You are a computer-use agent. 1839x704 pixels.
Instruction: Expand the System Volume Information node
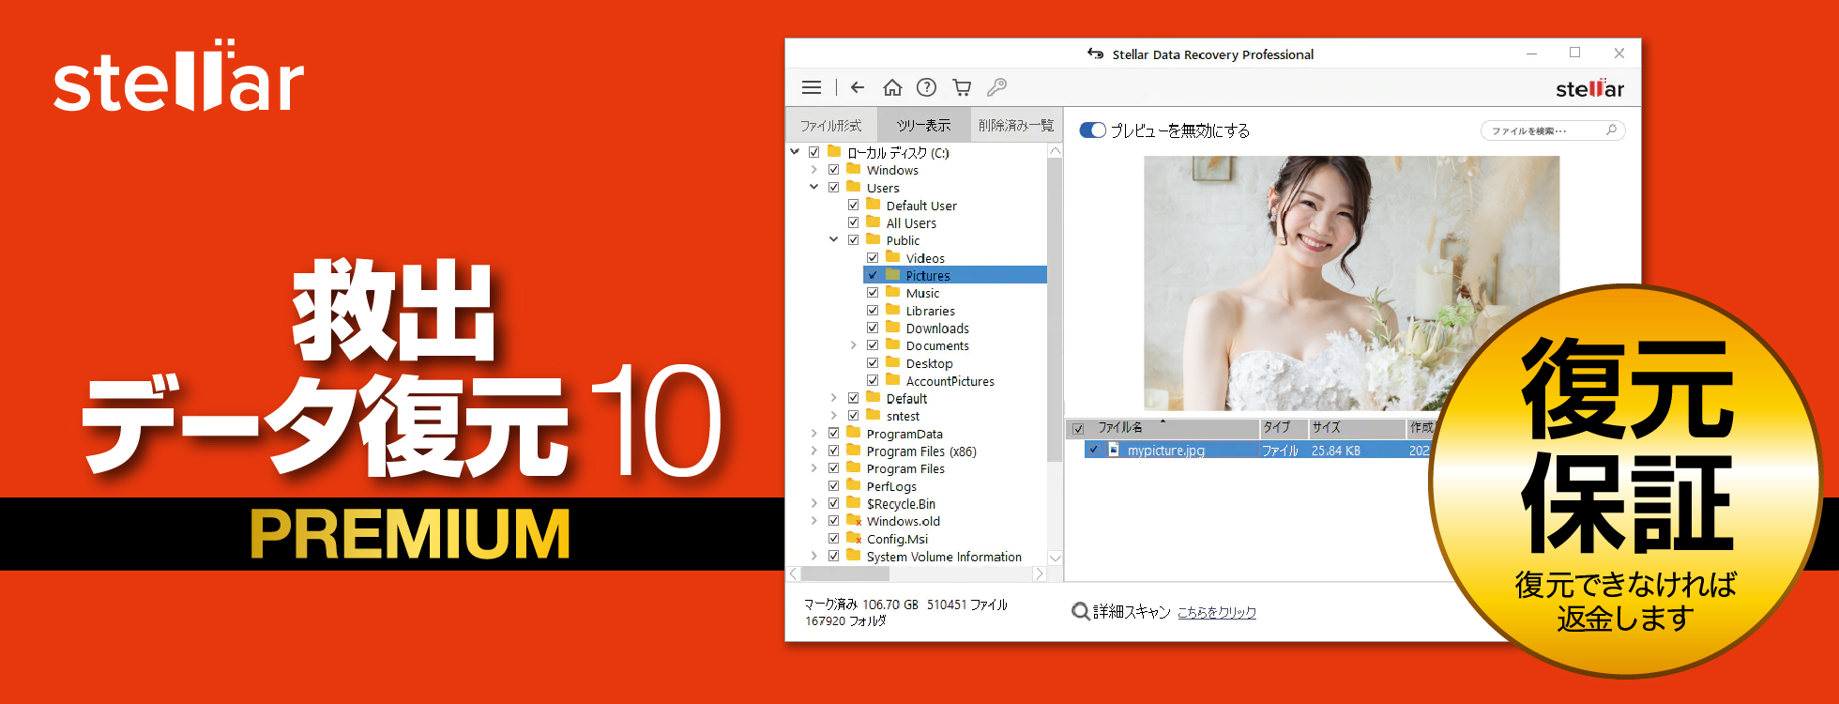point(813,556)
